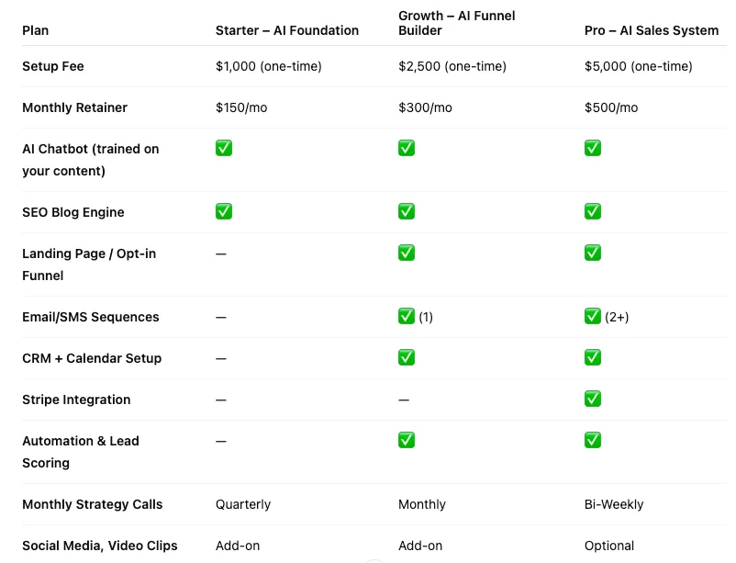
Task: Click the Landing Page checkmark in Pro column
Action: coord(593,253)
